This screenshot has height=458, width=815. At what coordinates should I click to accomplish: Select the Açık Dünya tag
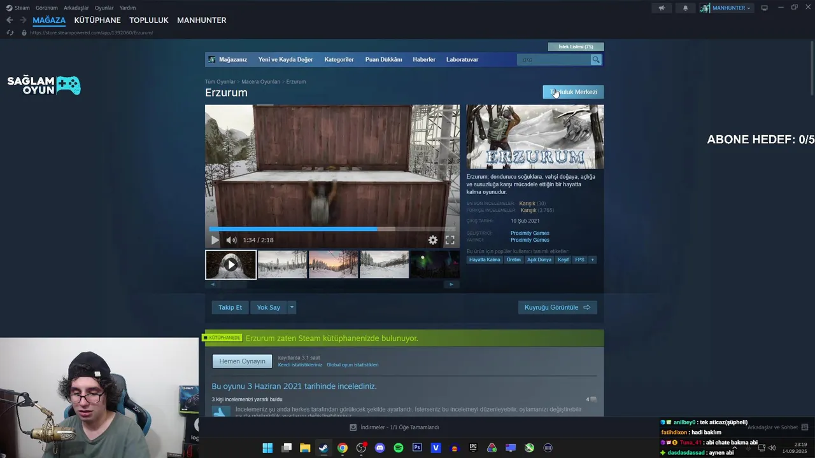coord(539,260)
